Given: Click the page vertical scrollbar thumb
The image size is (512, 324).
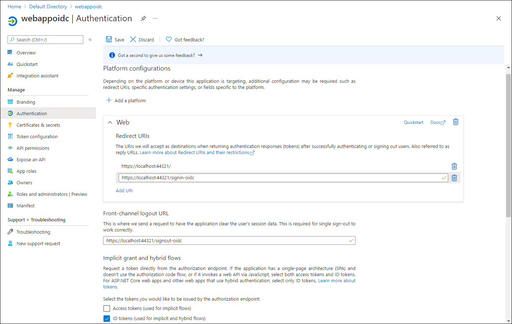Looking at the screenshot, I should click(x=508, y=145).
